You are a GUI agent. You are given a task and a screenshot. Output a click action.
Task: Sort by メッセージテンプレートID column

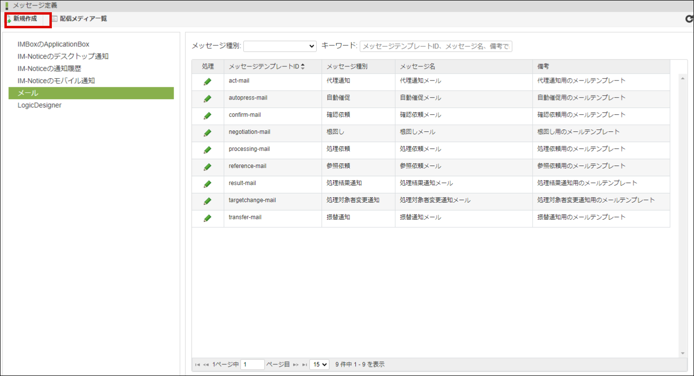(267, 66)
